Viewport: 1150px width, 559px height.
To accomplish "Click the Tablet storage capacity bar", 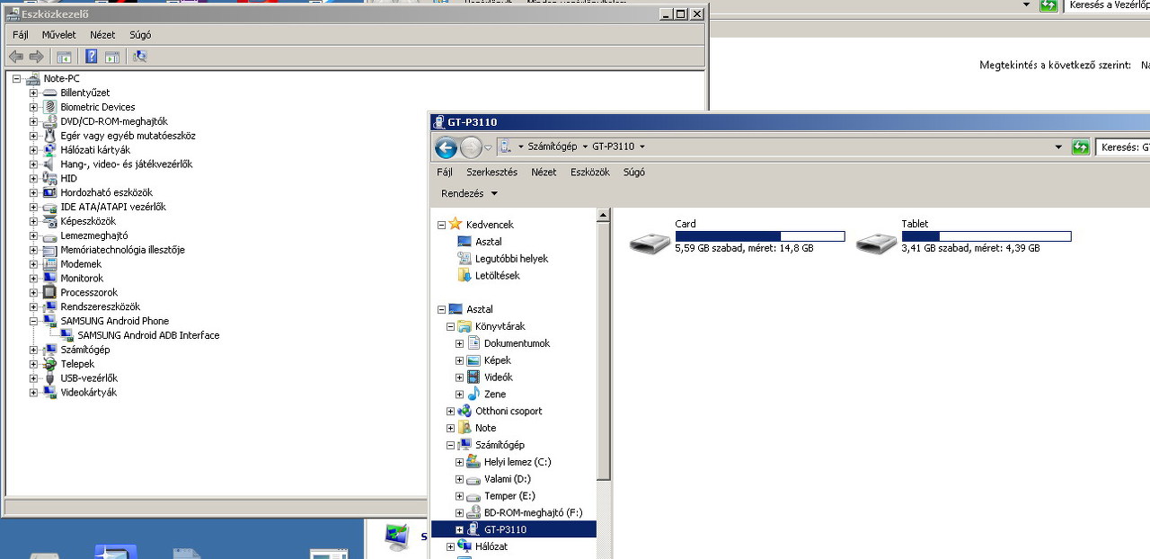I will tap(986, 236).
